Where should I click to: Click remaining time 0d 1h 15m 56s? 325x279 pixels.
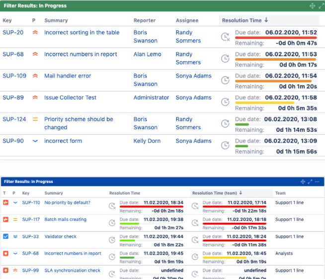pos(296,151)
